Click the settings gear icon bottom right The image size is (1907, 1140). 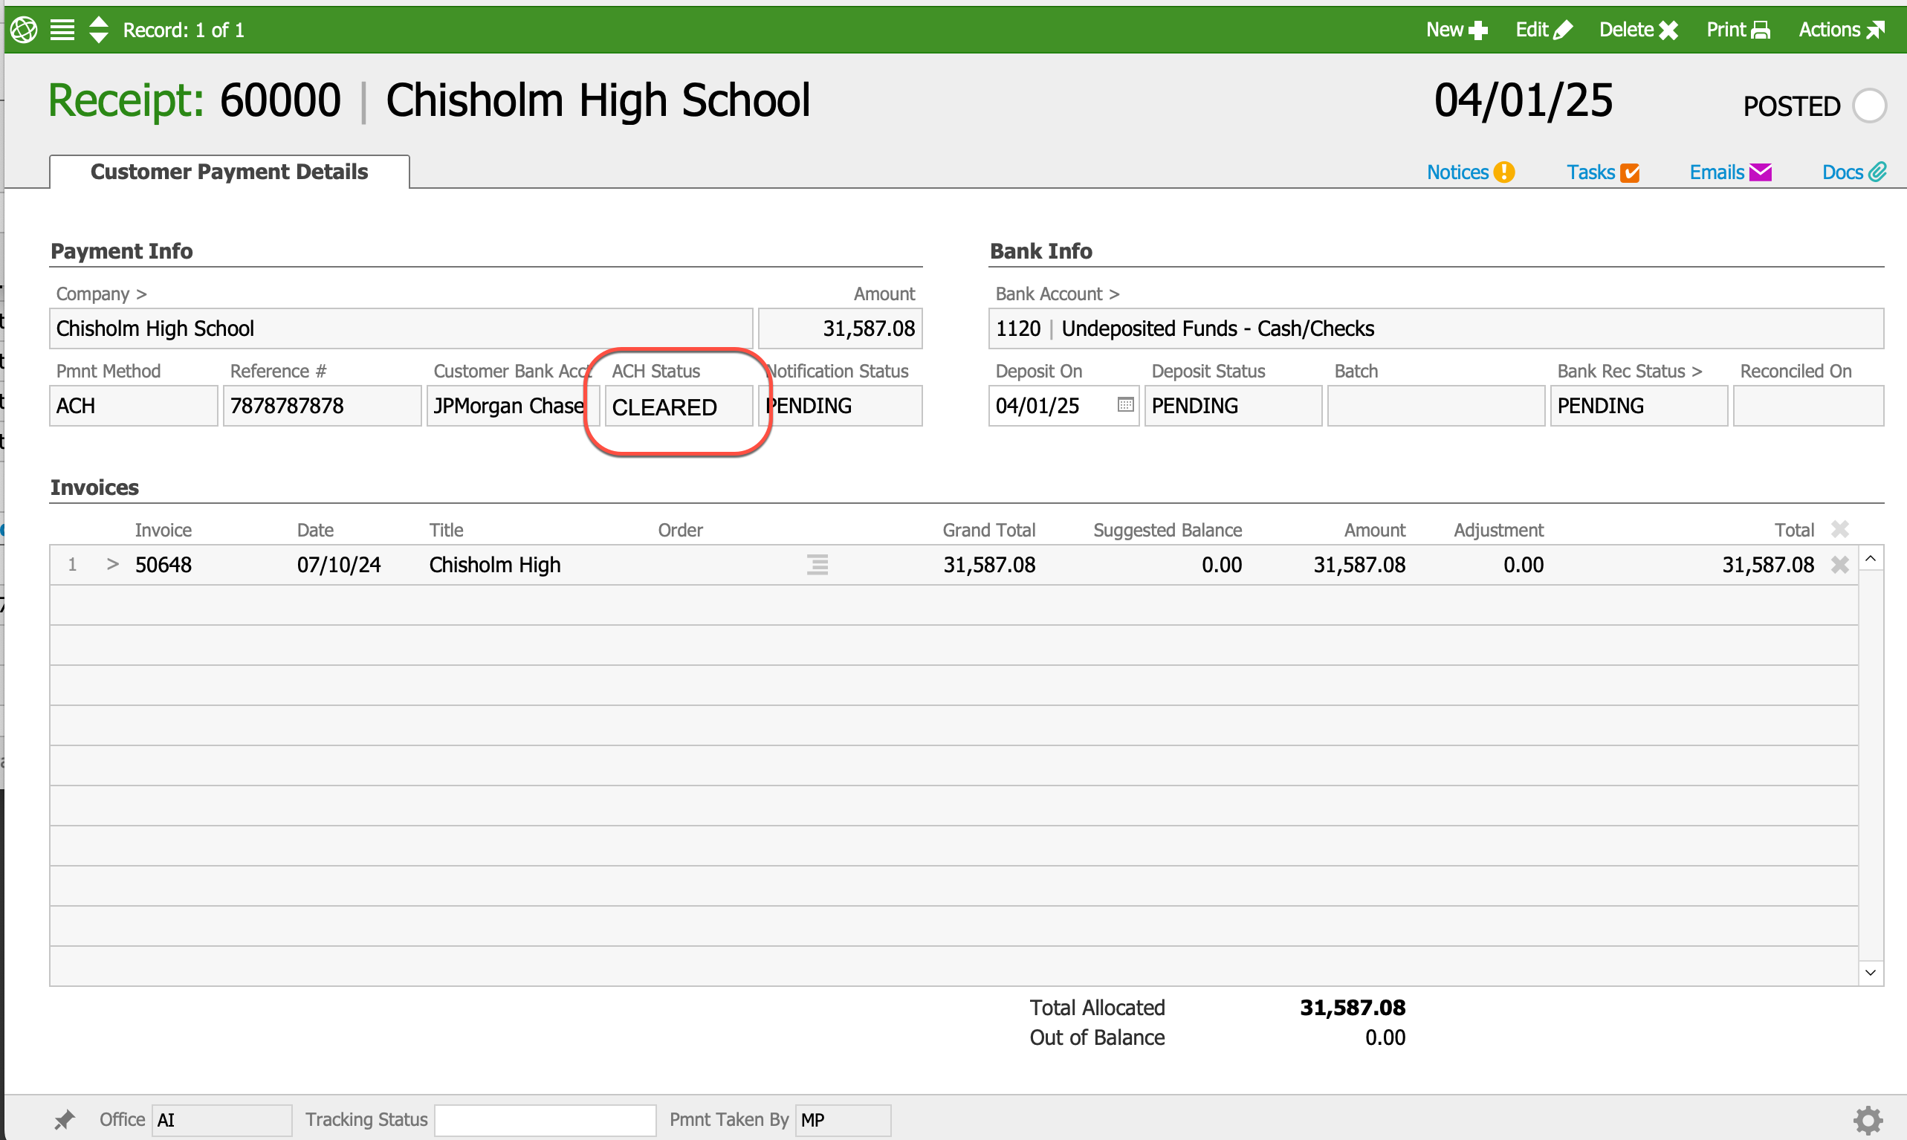1868,1119
